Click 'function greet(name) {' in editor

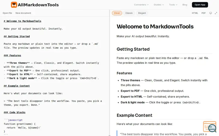pos(19,124)
